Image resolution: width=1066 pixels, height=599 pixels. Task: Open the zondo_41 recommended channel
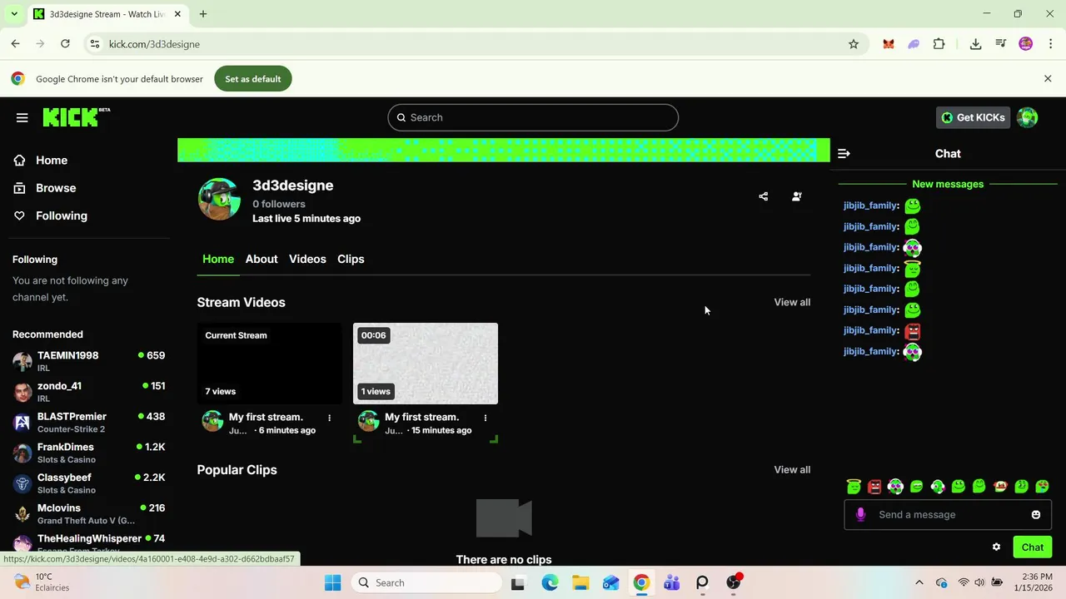88,392
